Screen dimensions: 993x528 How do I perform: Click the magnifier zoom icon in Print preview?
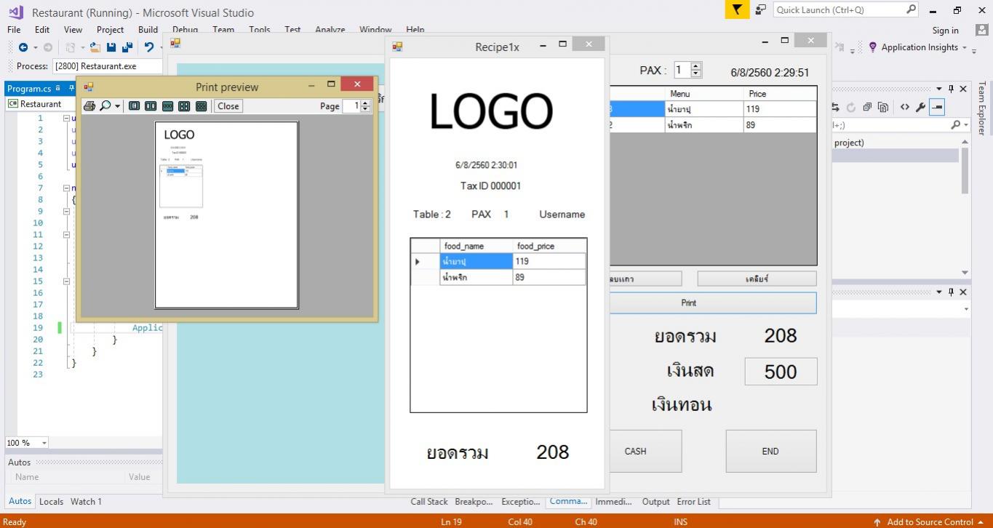tap(105, 106)
